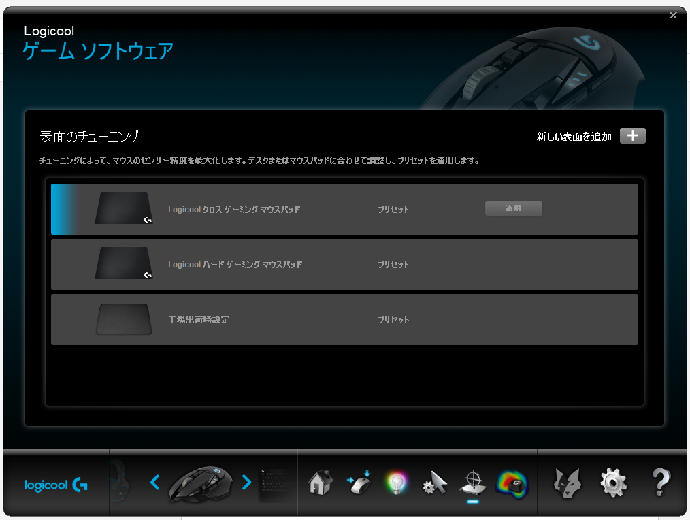This screenshot has height=520, width=690.
Task: Click hard mouse pad thumbnail image
Action: pos(124,263)
